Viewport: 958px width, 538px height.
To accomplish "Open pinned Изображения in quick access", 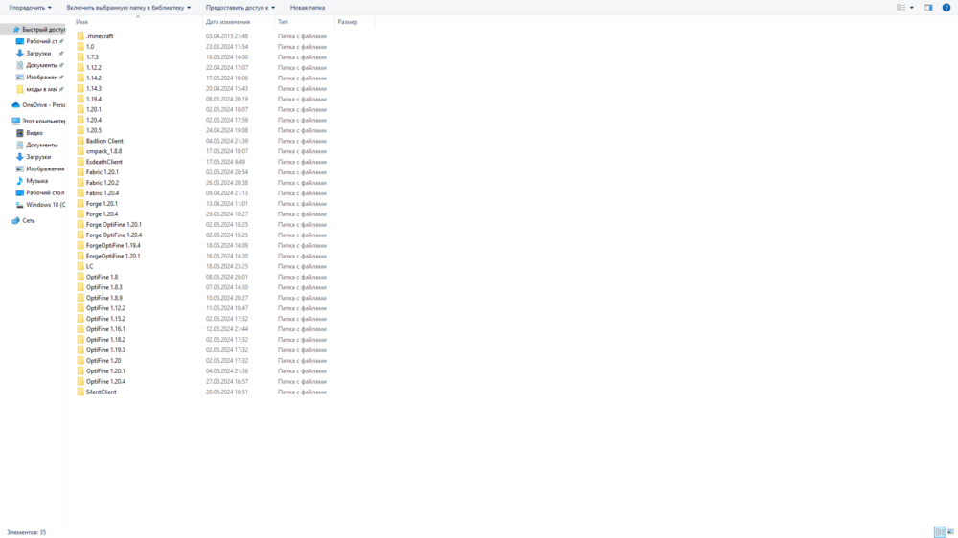I will [x=40, y=77].
